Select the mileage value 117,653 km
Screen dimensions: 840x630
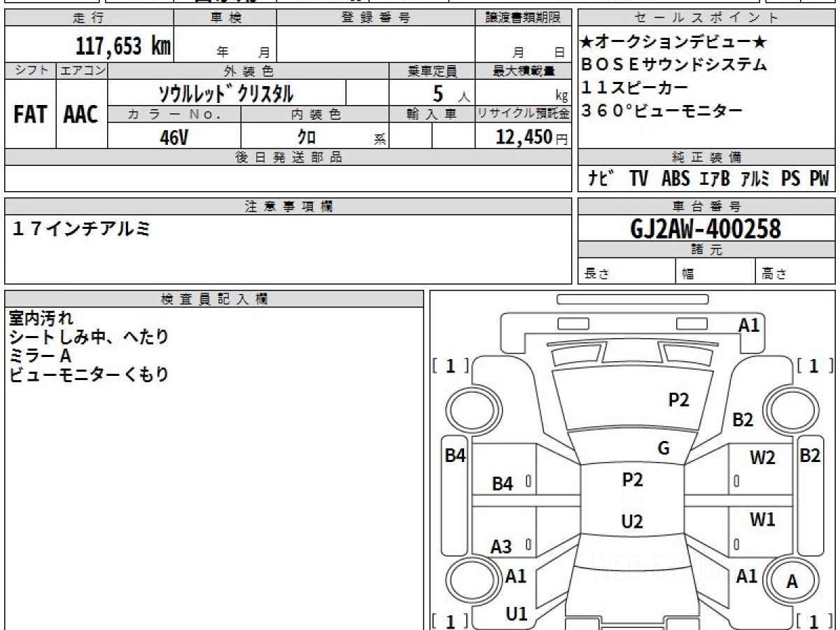tap(123, 45)
